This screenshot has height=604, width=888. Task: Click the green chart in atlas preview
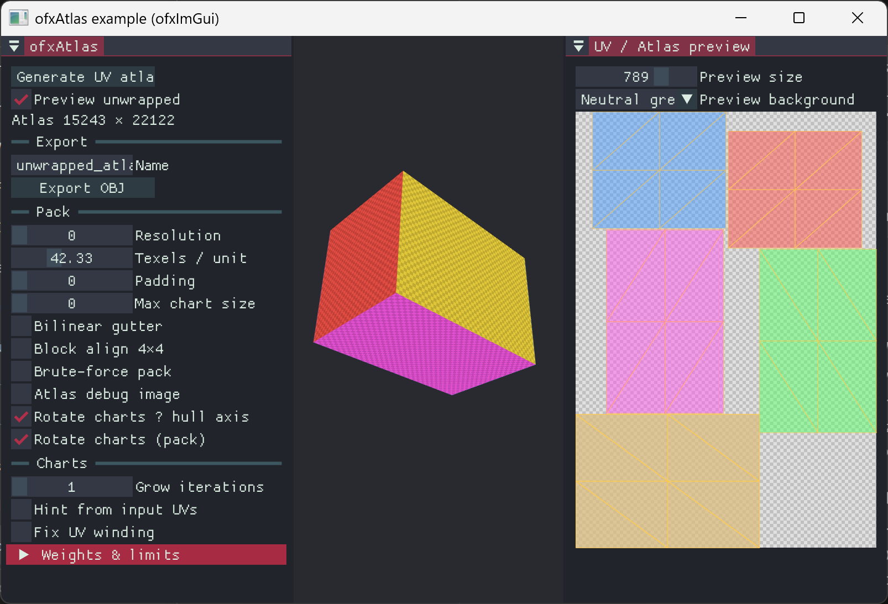click(818, 340)
